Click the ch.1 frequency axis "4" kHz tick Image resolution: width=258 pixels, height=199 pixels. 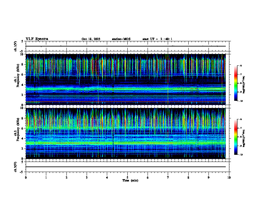coord(23,85)
